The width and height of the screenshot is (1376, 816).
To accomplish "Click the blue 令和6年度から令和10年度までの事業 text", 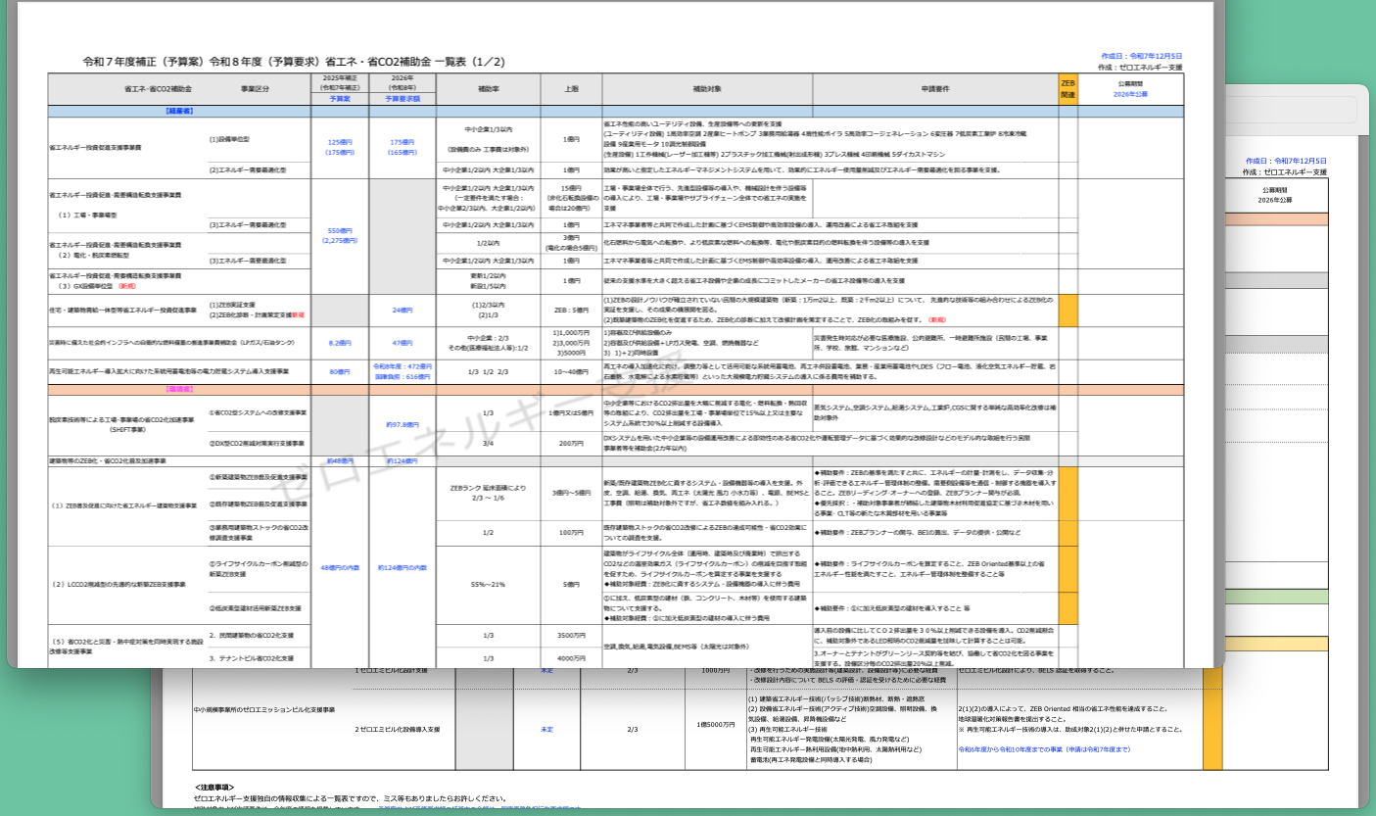I will [x=1044, y=749].
